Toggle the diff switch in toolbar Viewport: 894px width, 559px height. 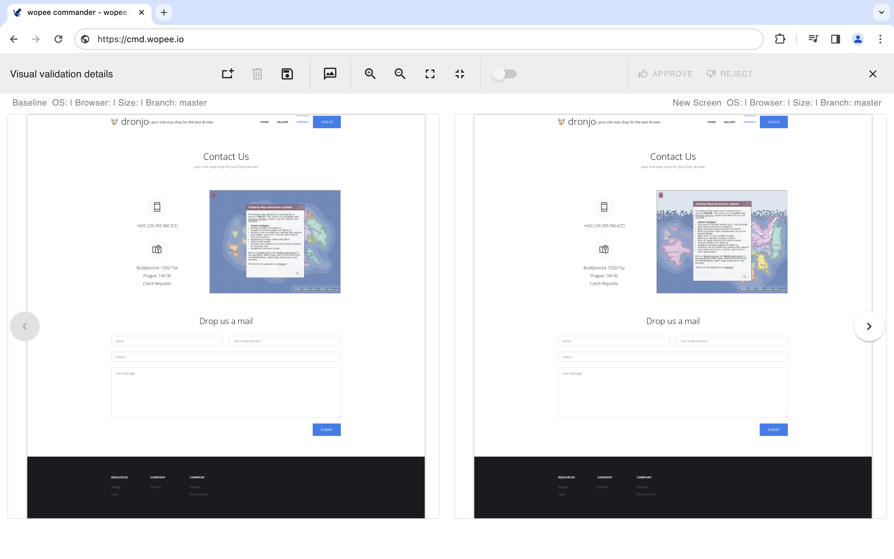[505, 74]
